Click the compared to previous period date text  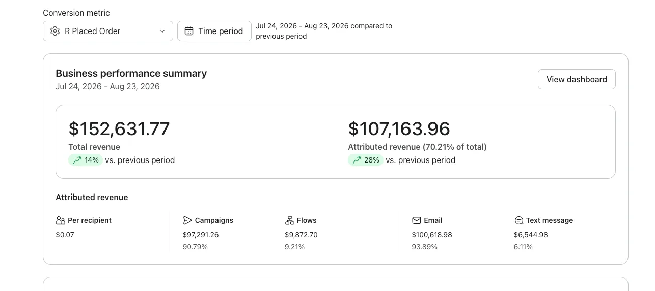[324, 31]
